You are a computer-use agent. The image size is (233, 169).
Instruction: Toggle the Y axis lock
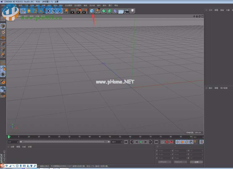pos(54,11)
